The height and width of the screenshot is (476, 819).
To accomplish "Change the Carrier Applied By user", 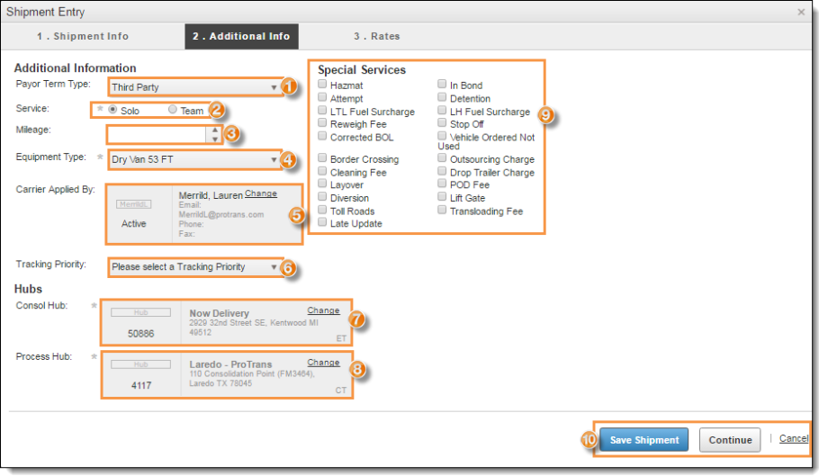I will click(x=261, y=193).
